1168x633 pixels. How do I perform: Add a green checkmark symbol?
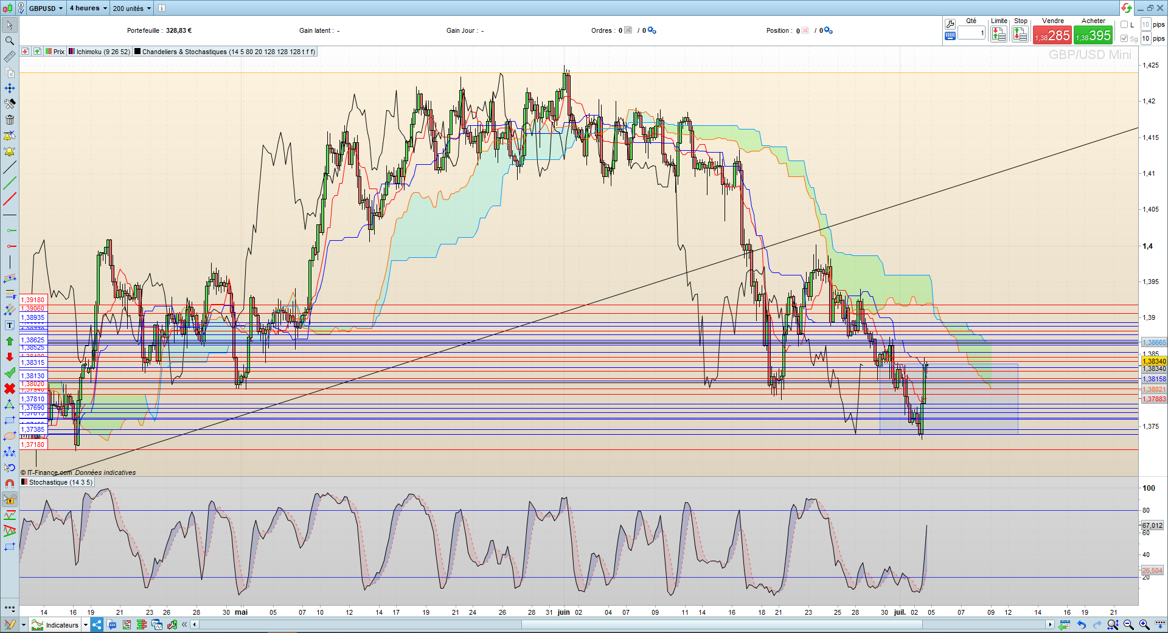pyautogui.click(x=10, y=373)
